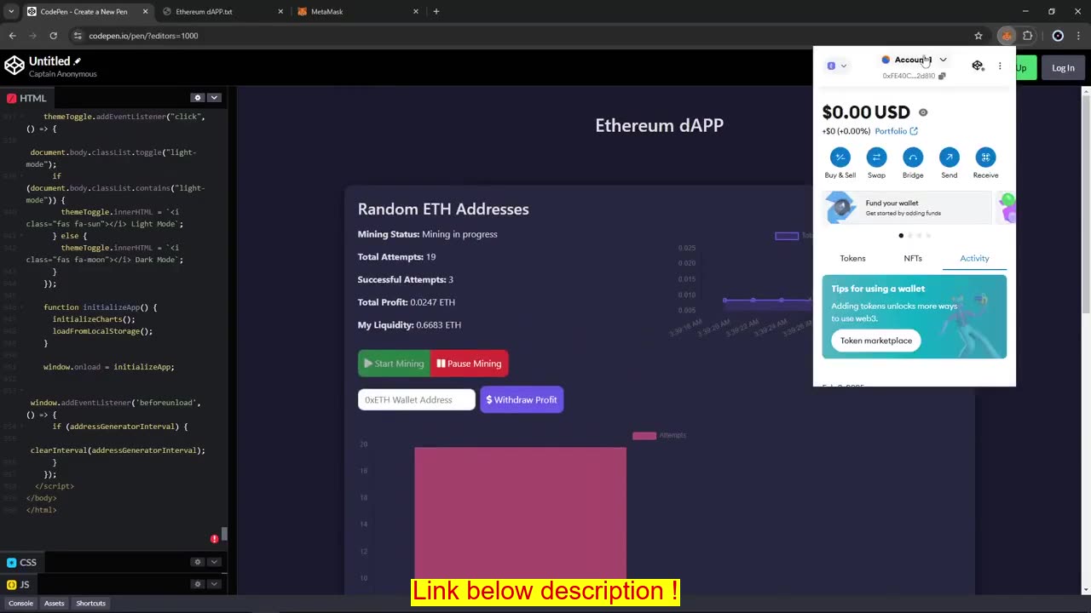
Task: Open the Chrome tab search dropdown
Action: tap(10, 12)
